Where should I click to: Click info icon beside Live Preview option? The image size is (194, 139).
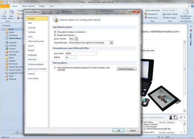(x=75, y=35)
